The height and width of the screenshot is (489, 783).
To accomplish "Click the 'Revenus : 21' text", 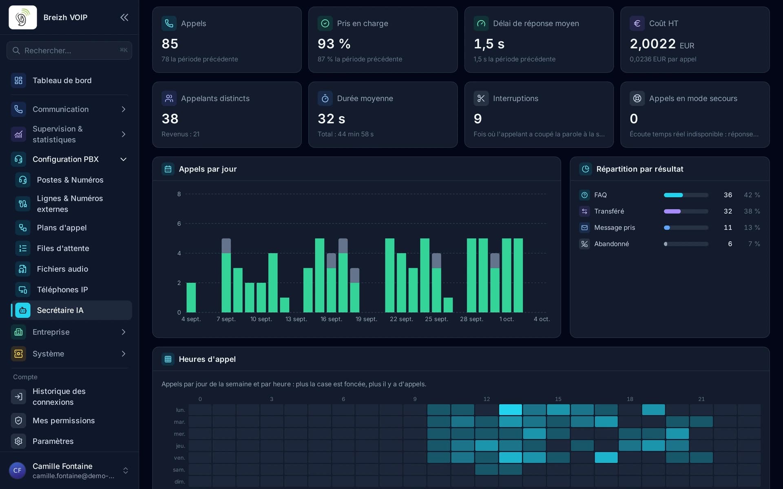I will click(180, 134).
